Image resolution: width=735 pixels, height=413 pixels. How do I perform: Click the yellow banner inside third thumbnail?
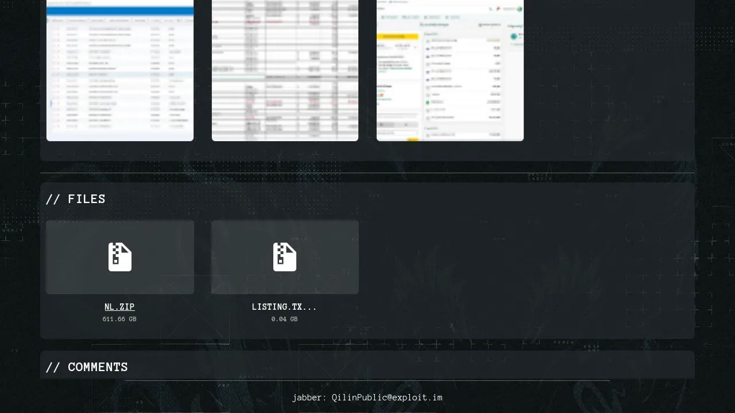tap(397, 36)
